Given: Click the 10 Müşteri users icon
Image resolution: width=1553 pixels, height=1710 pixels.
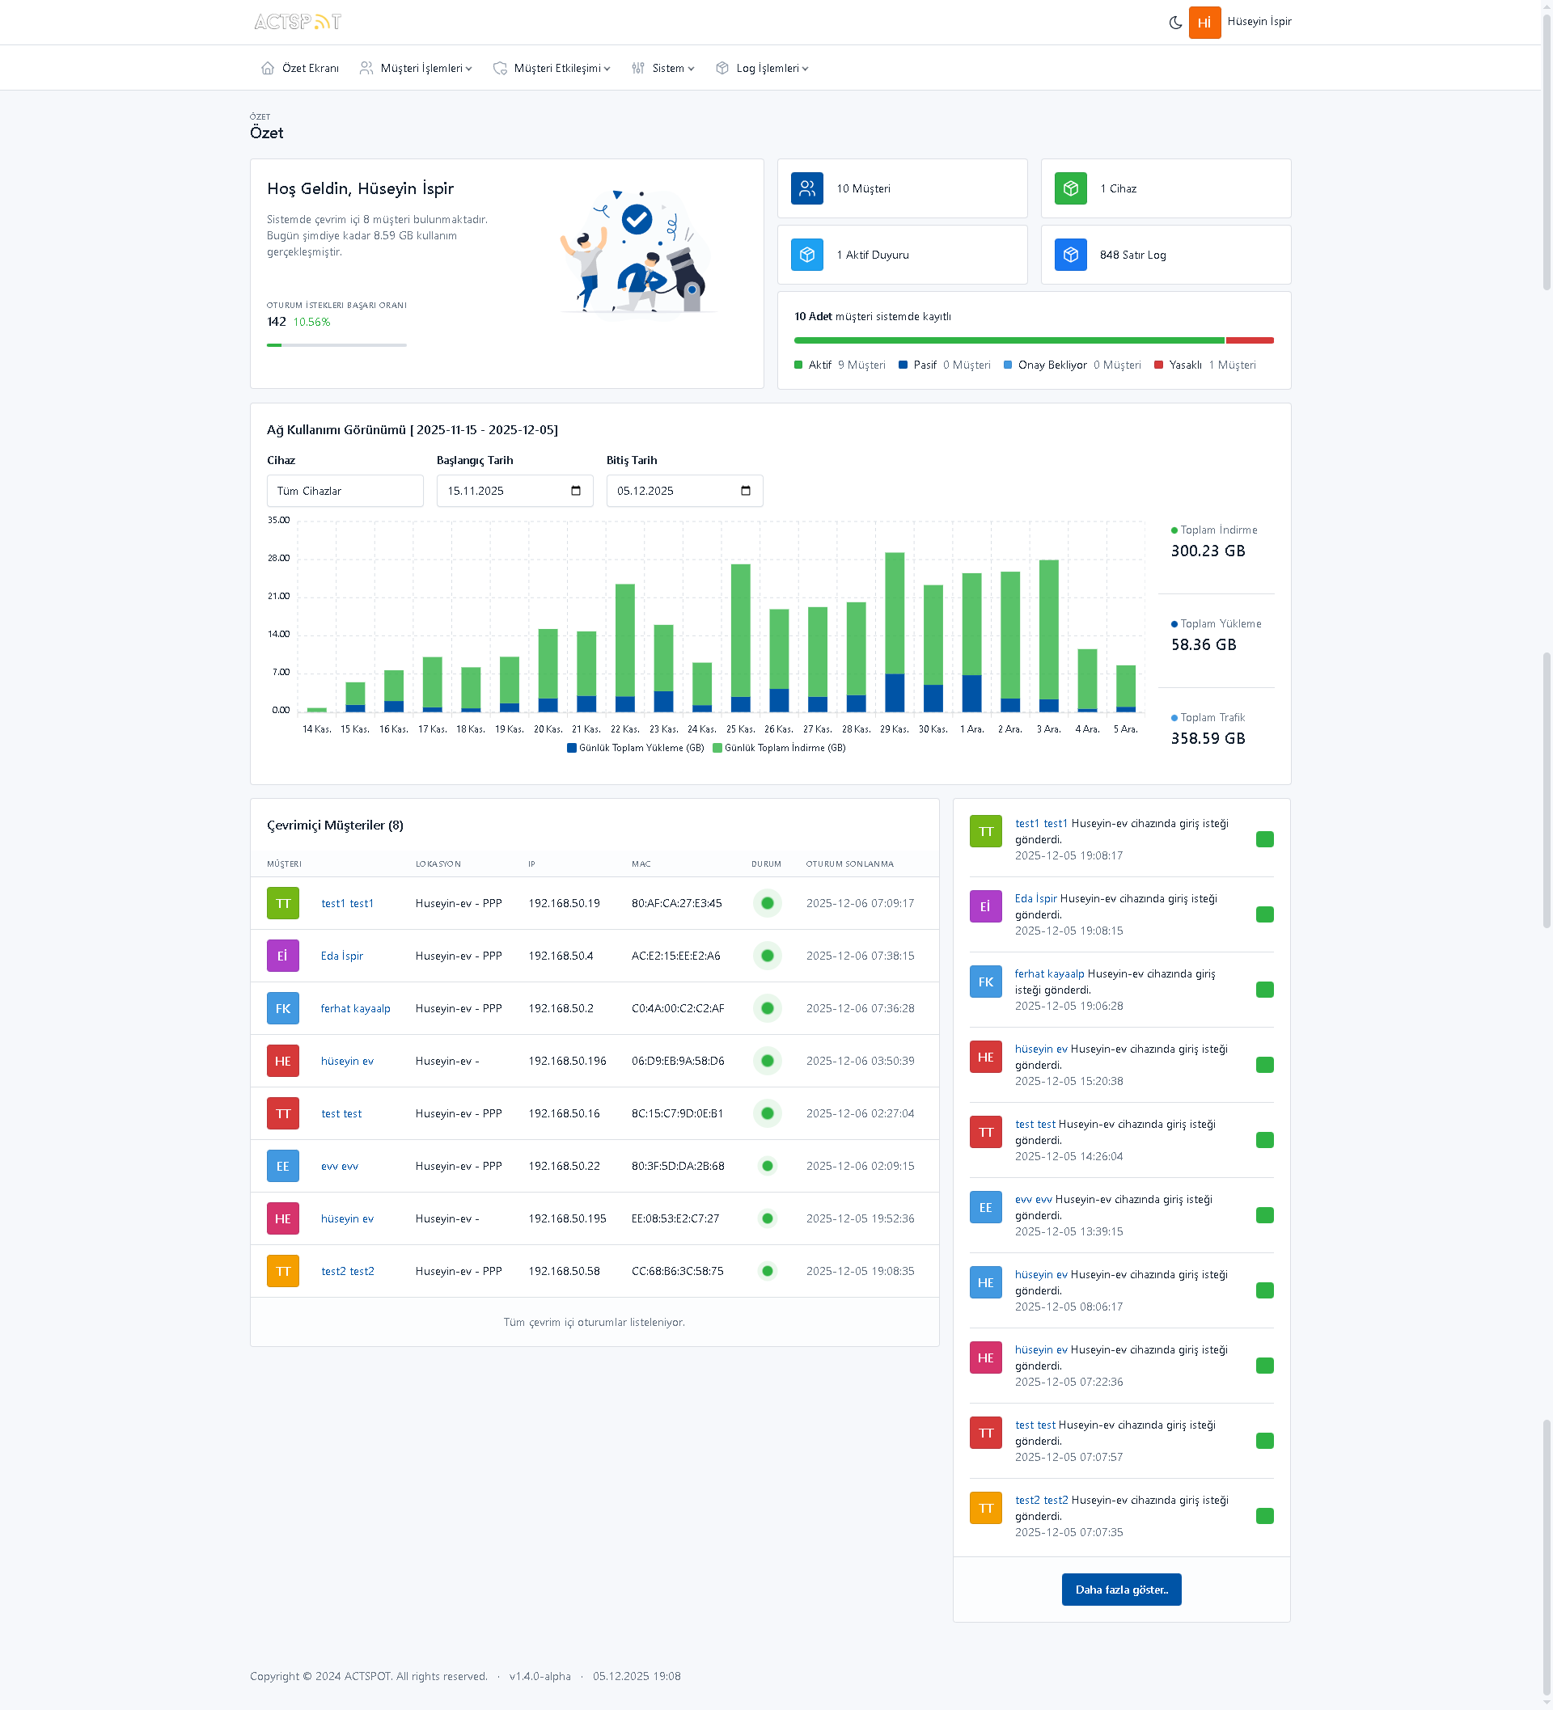Looking at the screenshot, I should [x=806, y=188].
